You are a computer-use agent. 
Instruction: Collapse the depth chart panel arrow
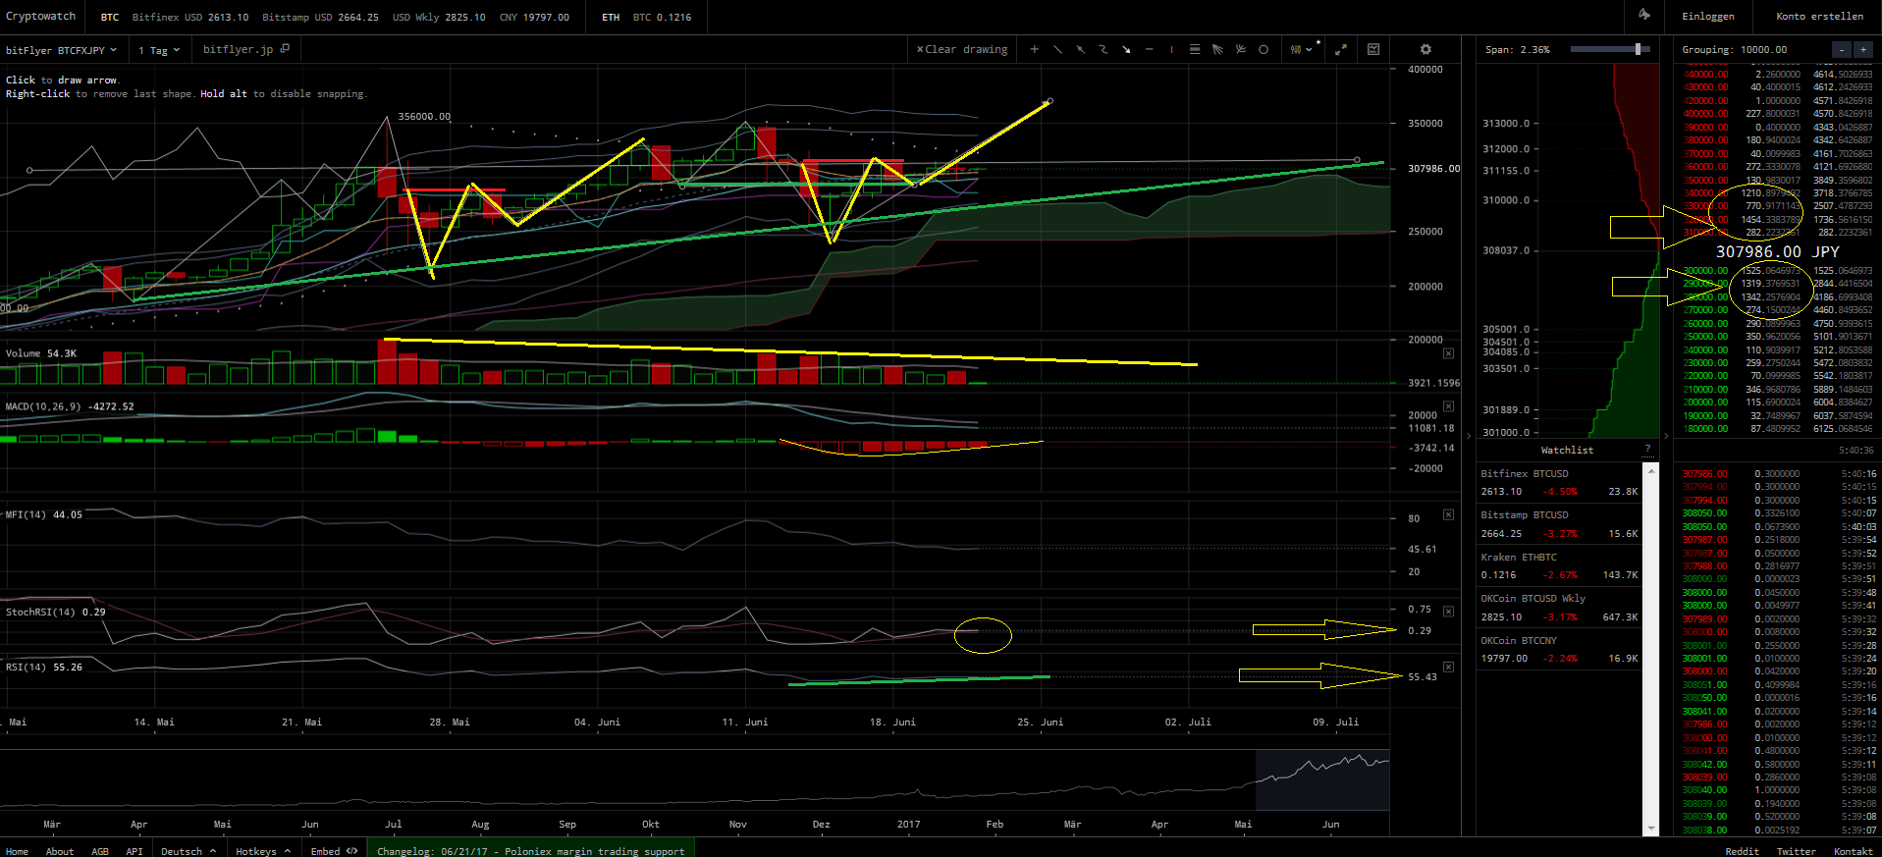1469,435
